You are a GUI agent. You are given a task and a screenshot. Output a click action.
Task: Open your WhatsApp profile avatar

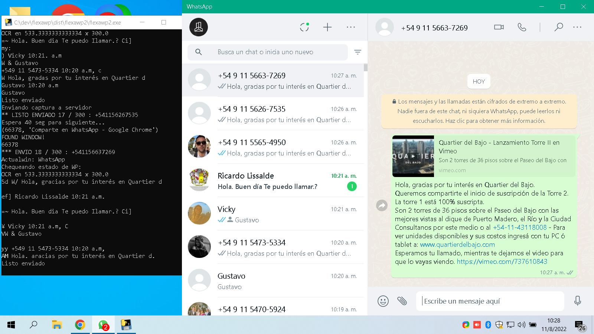click(199, 27)
